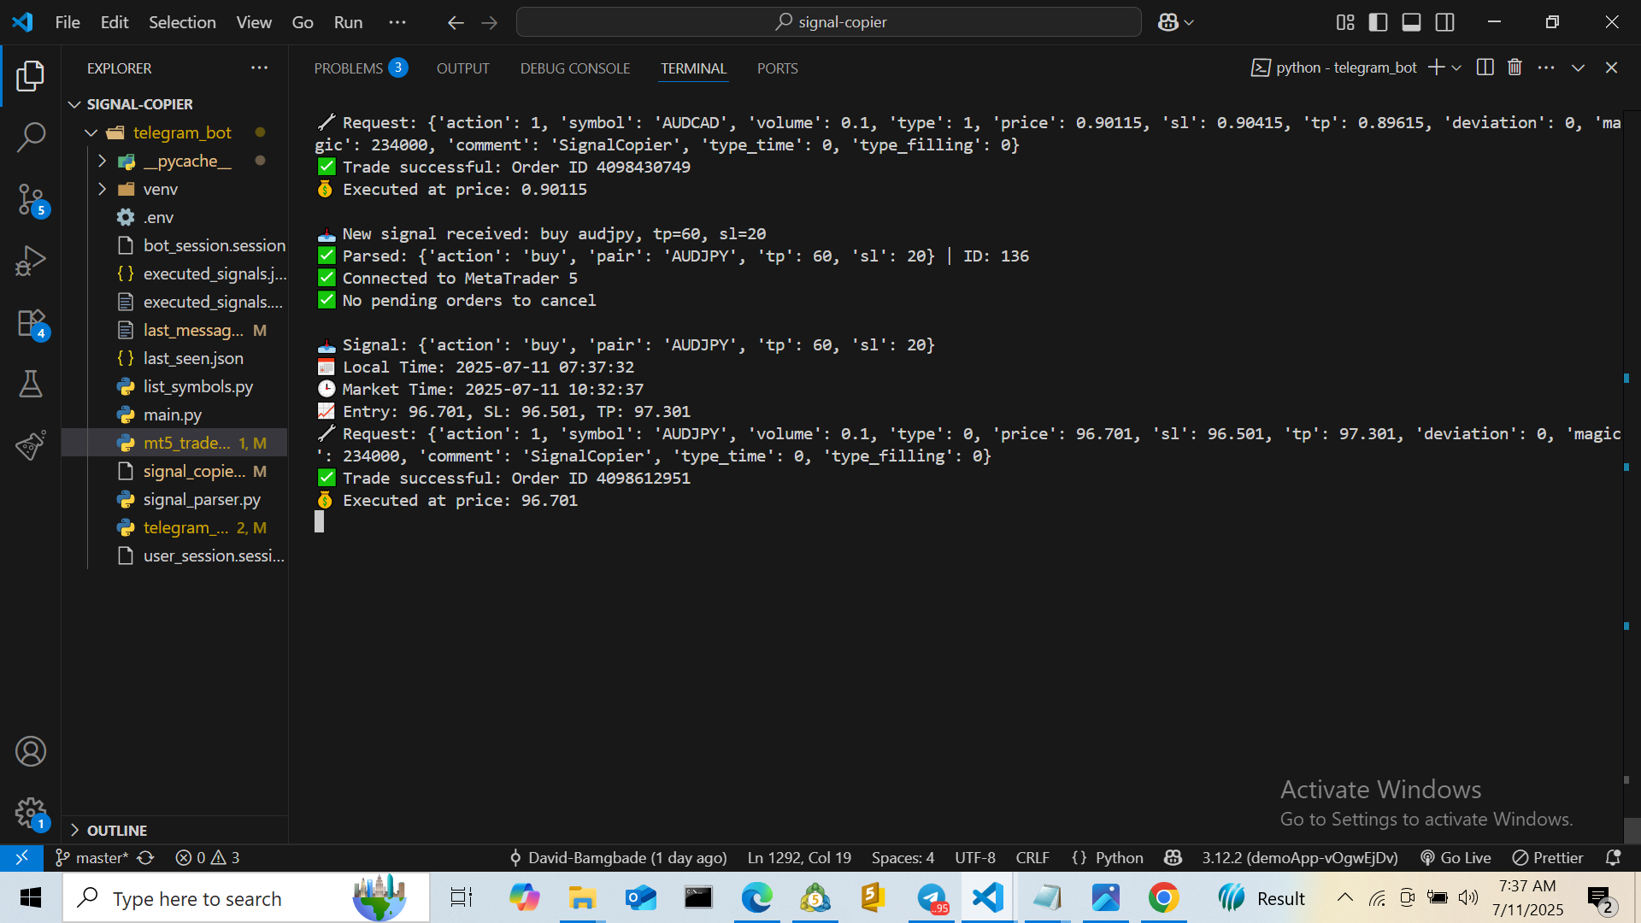Viewport: 1641px width, 923px height.
Task: Toggle primary side bar visibility
Action: pos(1378,22)
